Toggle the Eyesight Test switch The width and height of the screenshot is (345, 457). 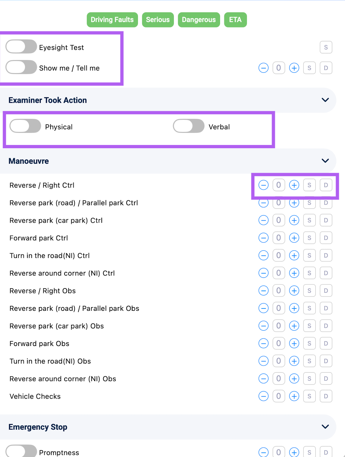[x=21, y=47]
